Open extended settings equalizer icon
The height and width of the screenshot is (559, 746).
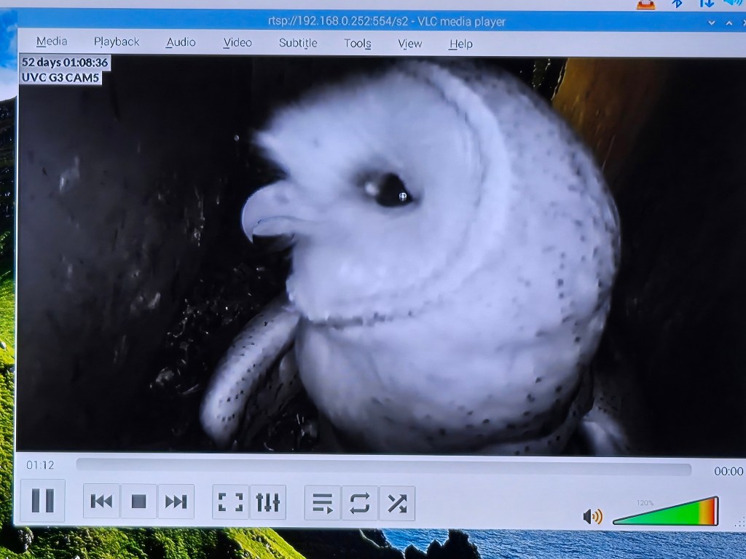click(x=267, y=502)
